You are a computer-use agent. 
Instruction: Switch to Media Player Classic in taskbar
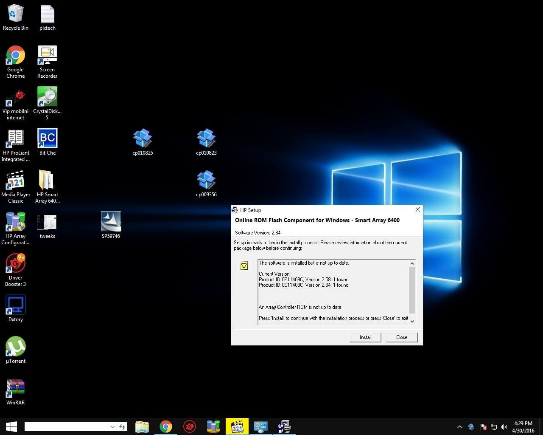point(237,427)
